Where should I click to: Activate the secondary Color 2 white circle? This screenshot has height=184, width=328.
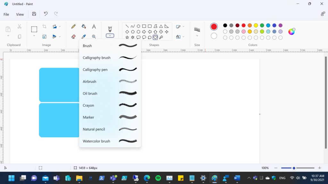(x=214, y=36)
